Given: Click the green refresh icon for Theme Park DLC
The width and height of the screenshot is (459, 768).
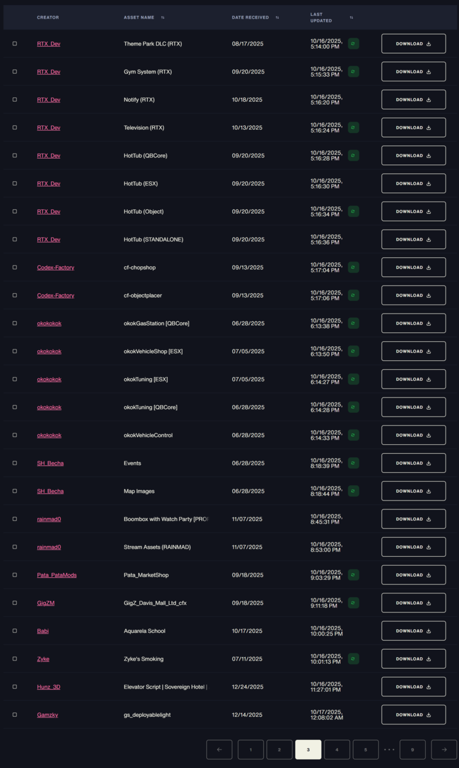Looking at the screenshot, I should pyautogui.click(x=353, y=44).
